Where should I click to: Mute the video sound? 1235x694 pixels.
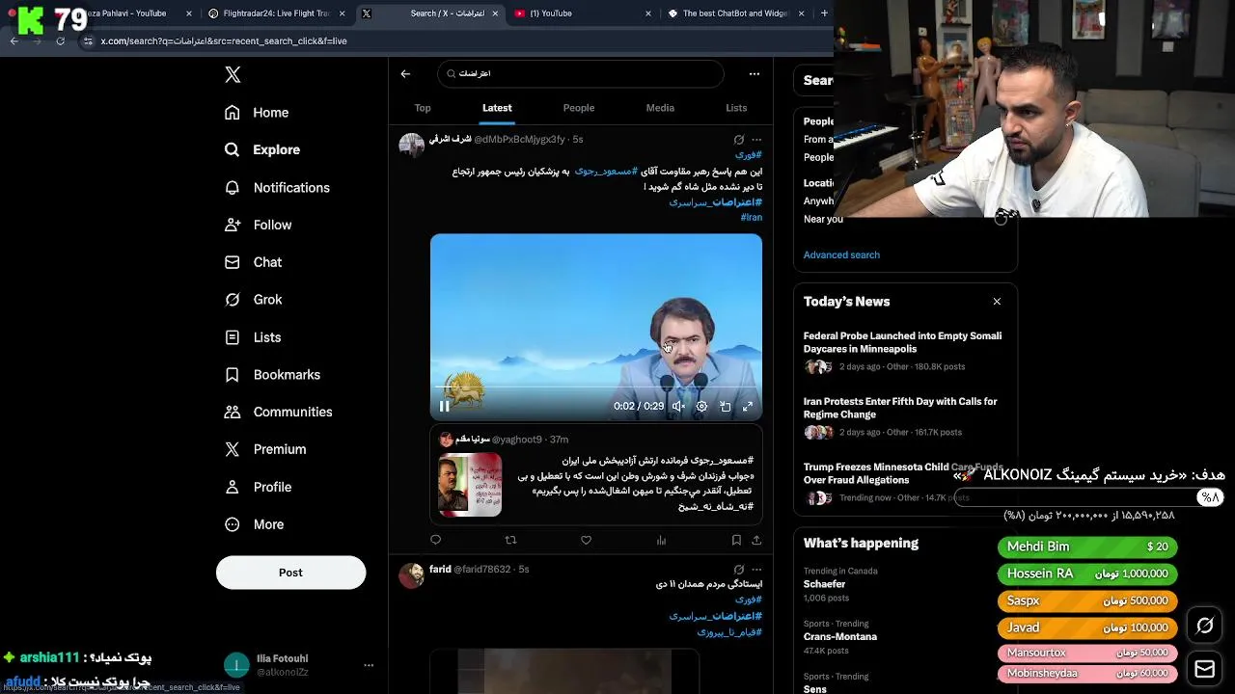(x=678, y=407)
